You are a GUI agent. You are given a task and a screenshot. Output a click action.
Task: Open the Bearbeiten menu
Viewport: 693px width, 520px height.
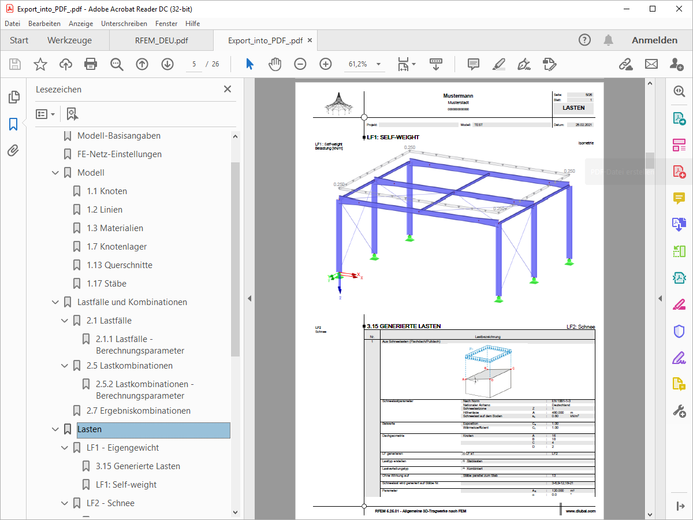(x=44, y=24)
